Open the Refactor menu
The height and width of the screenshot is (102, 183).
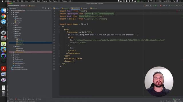pos(45,1)
